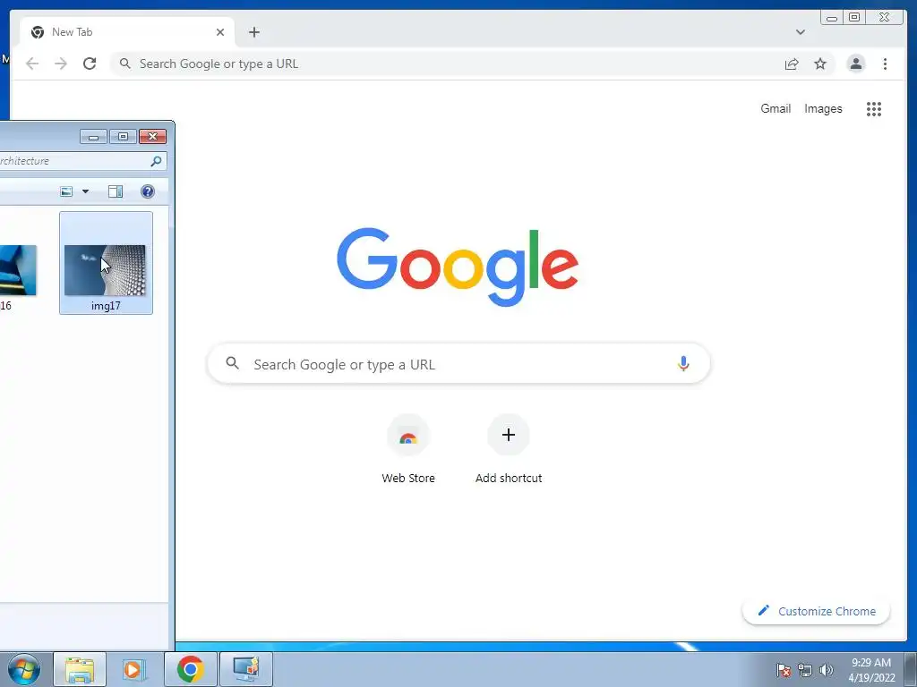Go forward in Chrome
917x687 pixels.
[x=61, y=64]
